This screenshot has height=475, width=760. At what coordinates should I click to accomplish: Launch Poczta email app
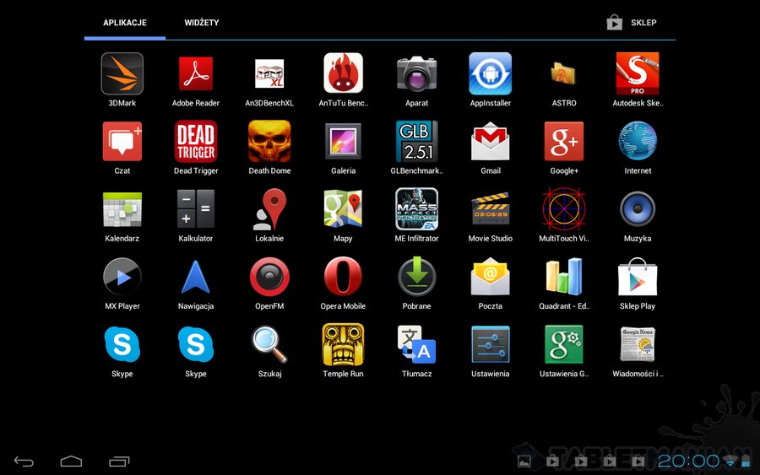491,277
